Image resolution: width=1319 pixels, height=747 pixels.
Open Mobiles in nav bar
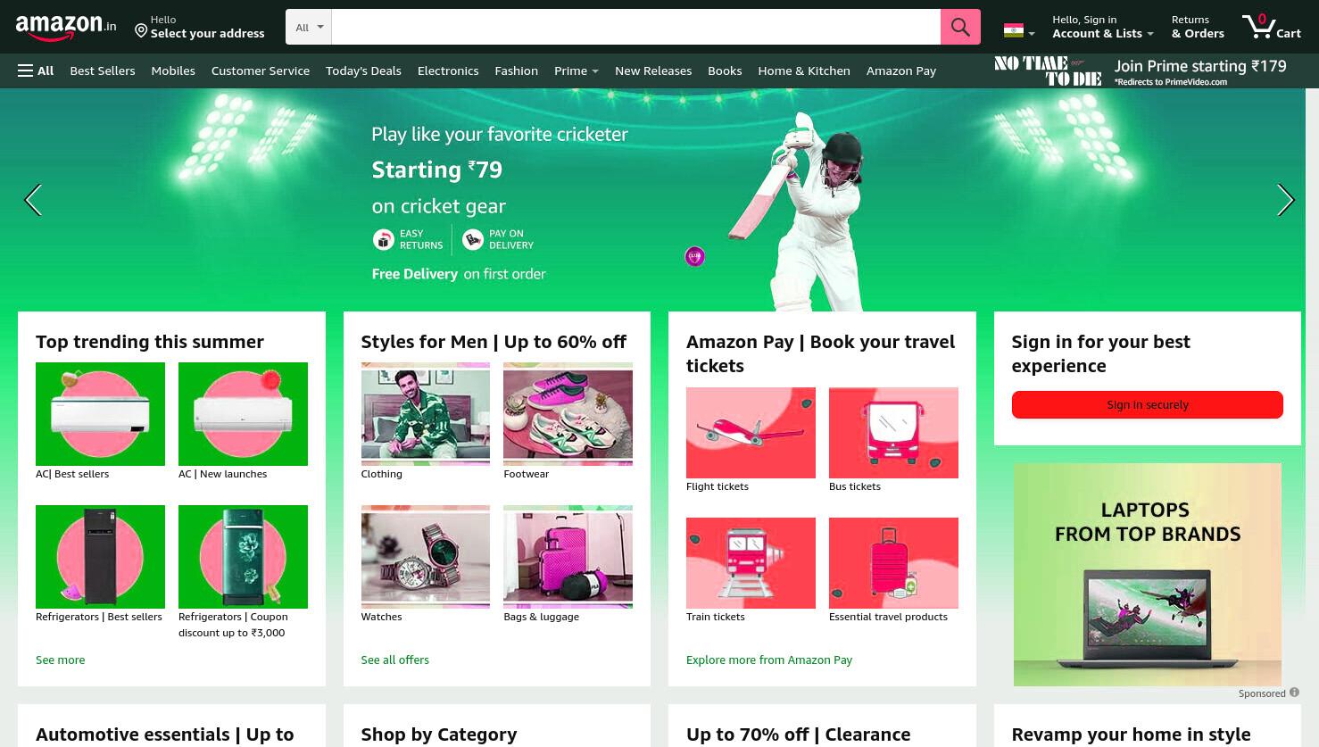pyautogui.click(x=173, y=71)
